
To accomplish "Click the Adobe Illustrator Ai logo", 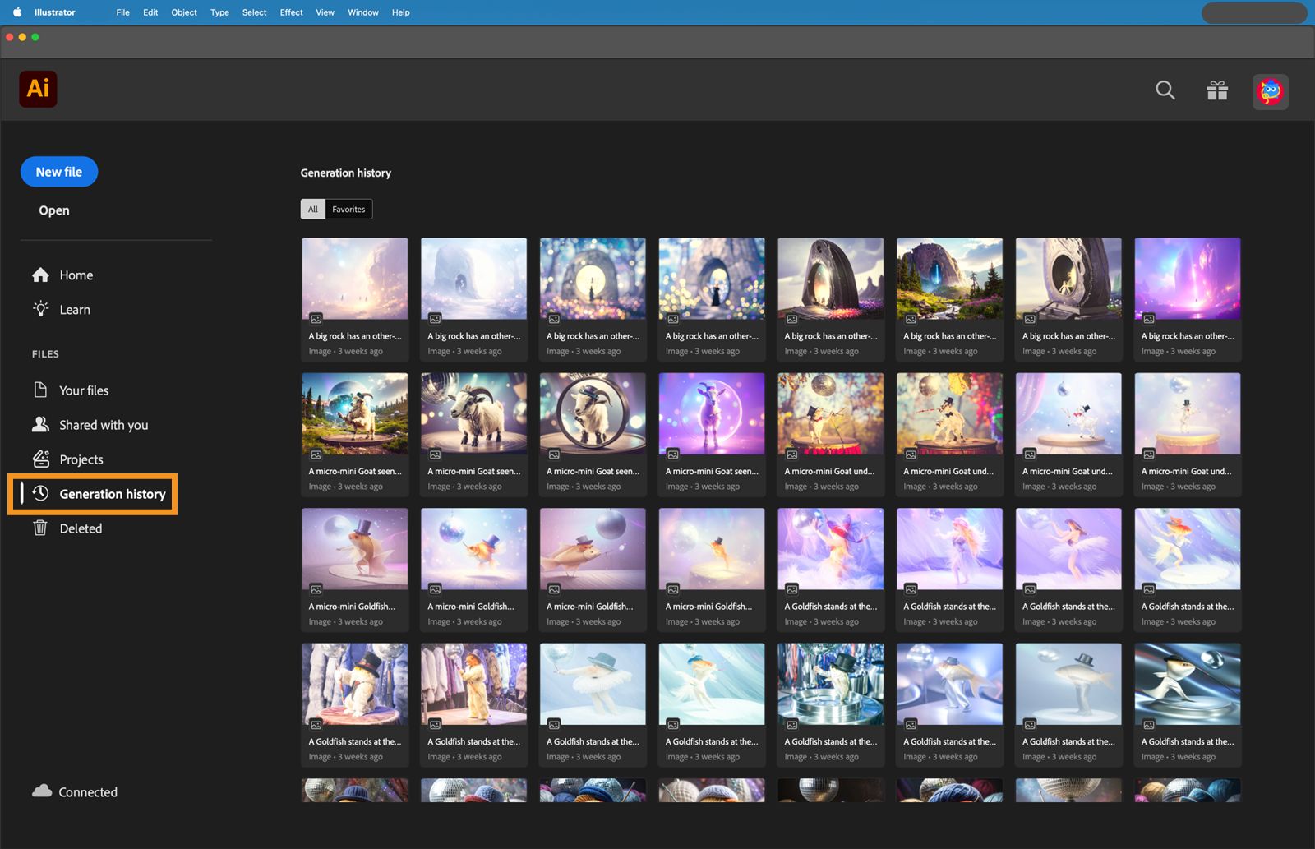I will coord(38,89).
